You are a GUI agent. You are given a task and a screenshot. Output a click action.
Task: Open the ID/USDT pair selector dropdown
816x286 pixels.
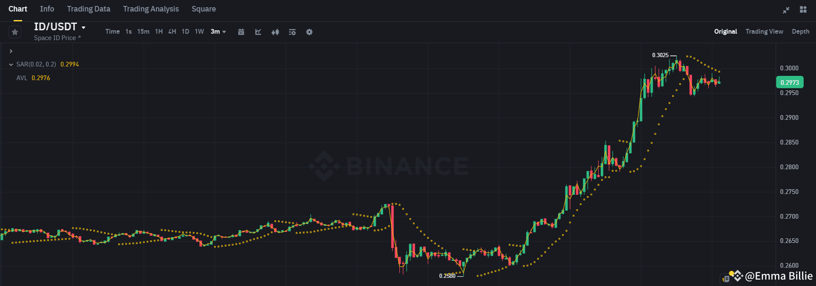[60, 26]
